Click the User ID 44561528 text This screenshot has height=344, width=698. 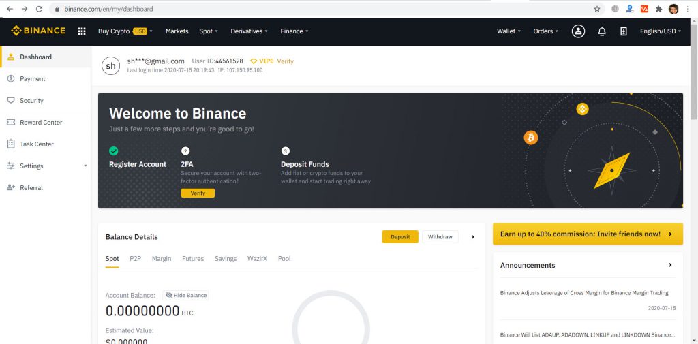point(217,61)
